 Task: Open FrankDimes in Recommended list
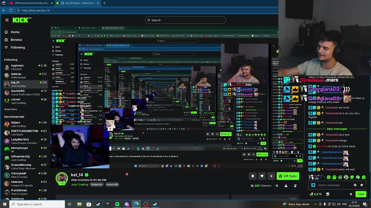point(25,192)
